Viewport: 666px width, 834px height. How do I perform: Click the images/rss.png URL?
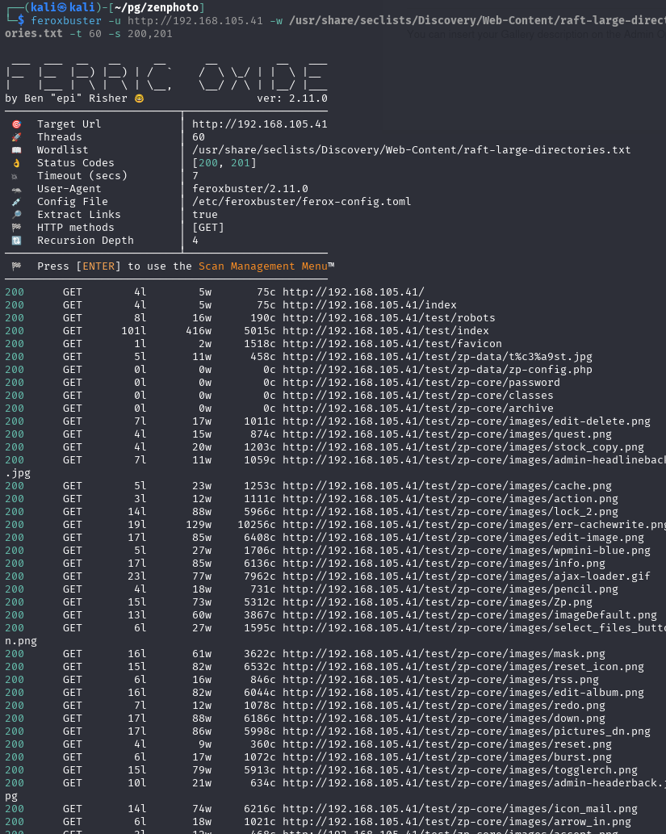[441, 680]
